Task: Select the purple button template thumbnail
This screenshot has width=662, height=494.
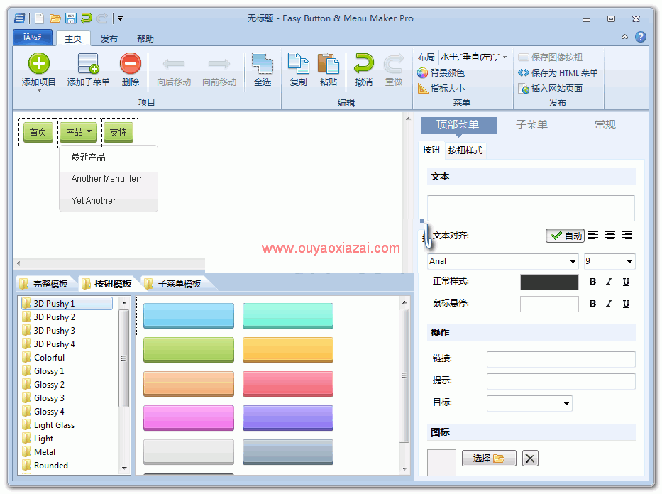Action: pyautogui.click(x=288, y=418)
